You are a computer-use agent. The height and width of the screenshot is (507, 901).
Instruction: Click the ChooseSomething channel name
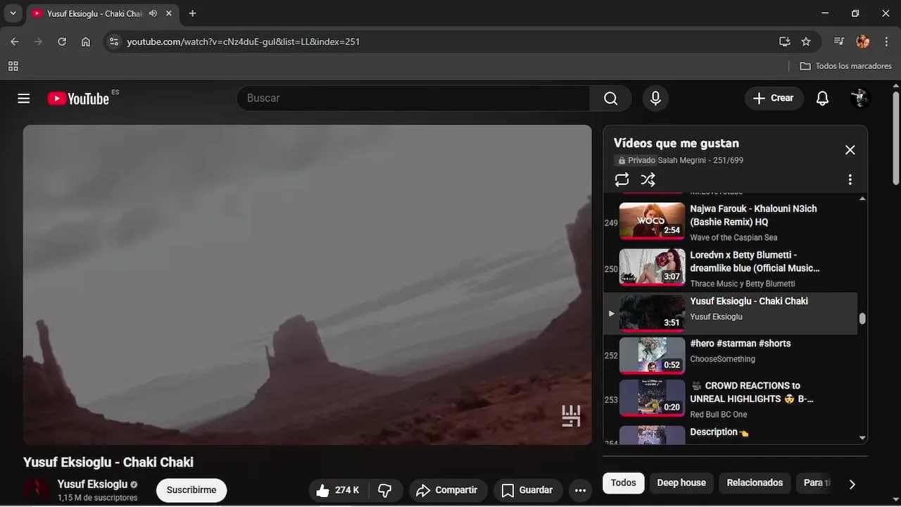coord(722,359)
